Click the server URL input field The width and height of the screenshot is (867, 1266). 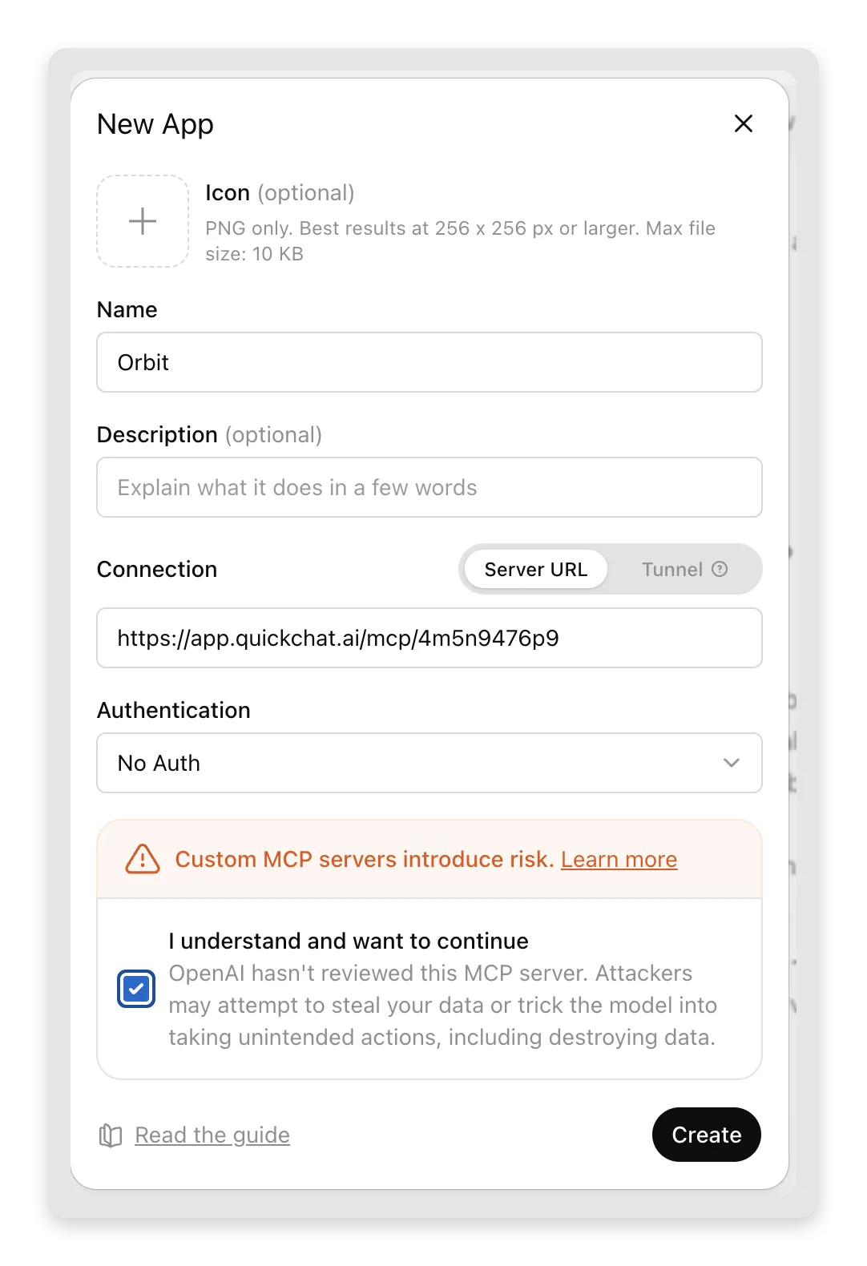coord(429,638)
